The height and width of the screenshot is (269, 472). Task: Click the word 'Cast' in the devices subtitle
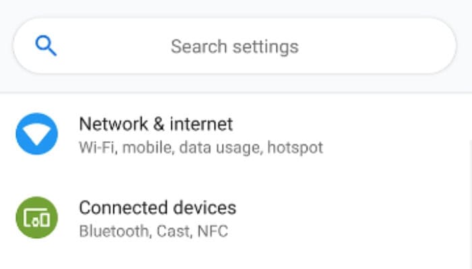click(174, 231)
